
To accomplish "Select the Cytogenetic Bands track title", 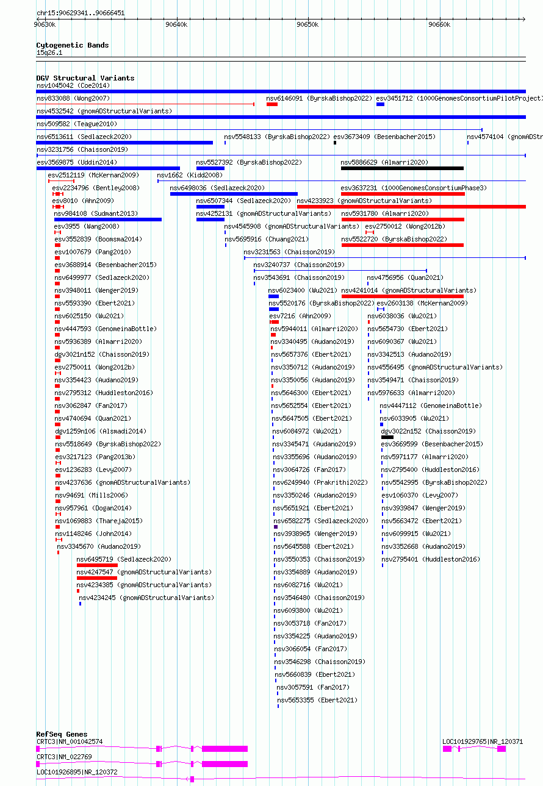I will [73, 45].
